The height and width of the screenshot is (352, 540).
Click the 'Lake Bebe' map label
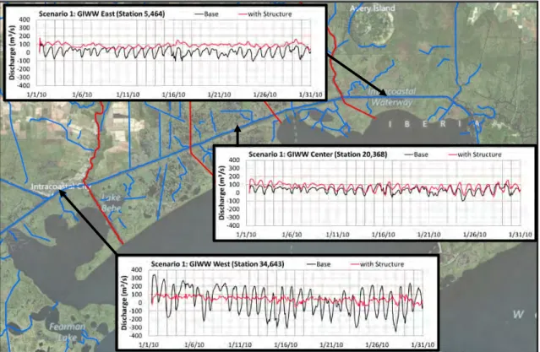(112, 203)
